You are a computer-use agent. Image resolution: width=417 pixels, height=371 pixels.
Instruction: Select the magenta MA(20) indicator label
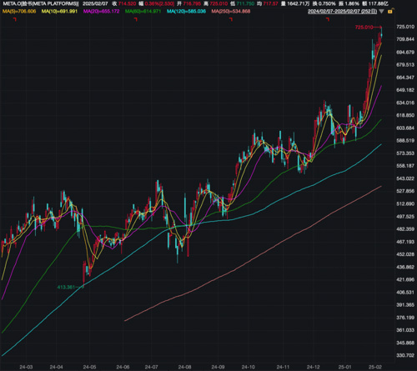click(x=101, y=12)
